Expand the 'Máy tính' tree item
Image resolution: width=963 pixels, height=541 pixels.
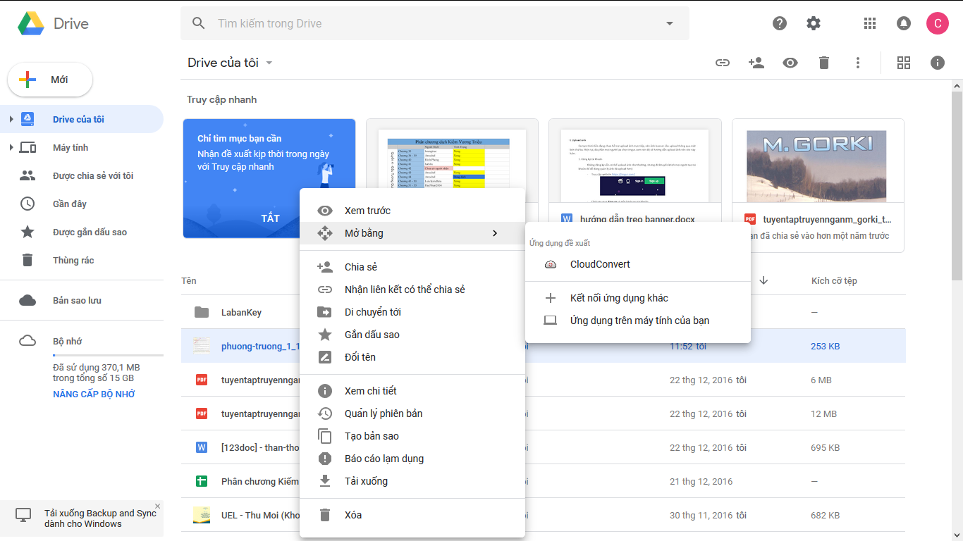coord(11,147)
